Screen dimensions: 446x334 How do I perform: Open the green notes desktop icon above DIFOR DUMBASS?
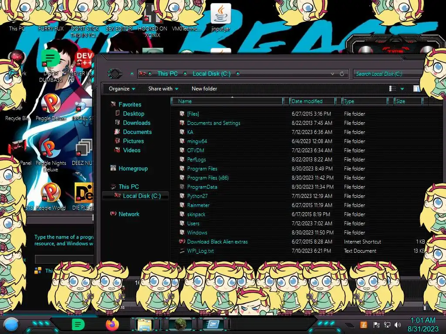[51, 58]
